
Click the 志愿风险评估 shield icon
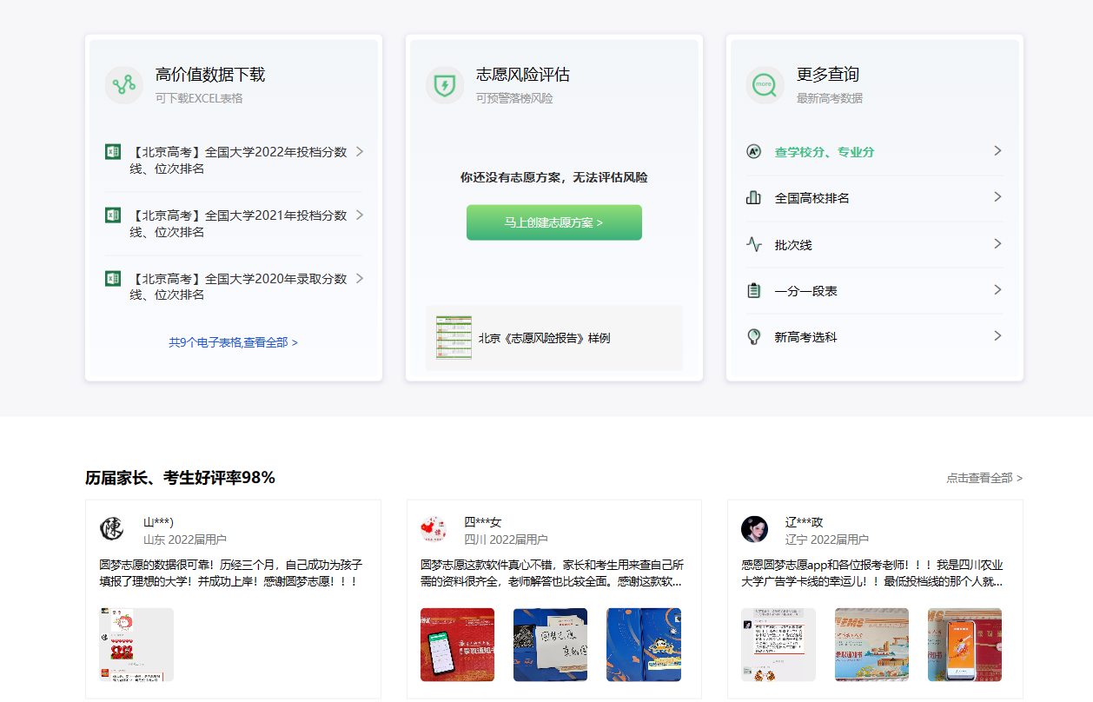pos(444,85)
